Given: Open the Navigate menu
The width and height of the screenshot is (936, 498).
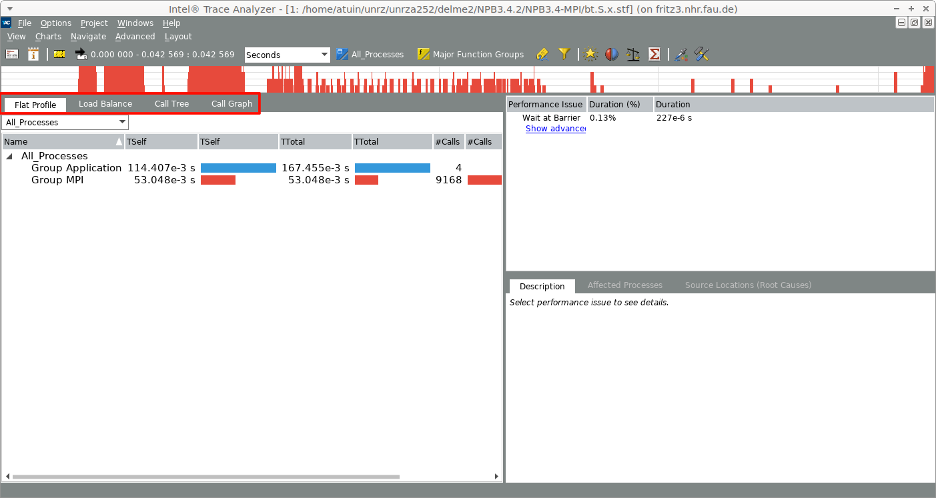Looking at the screenshot, I should click(x=88, y=37).
